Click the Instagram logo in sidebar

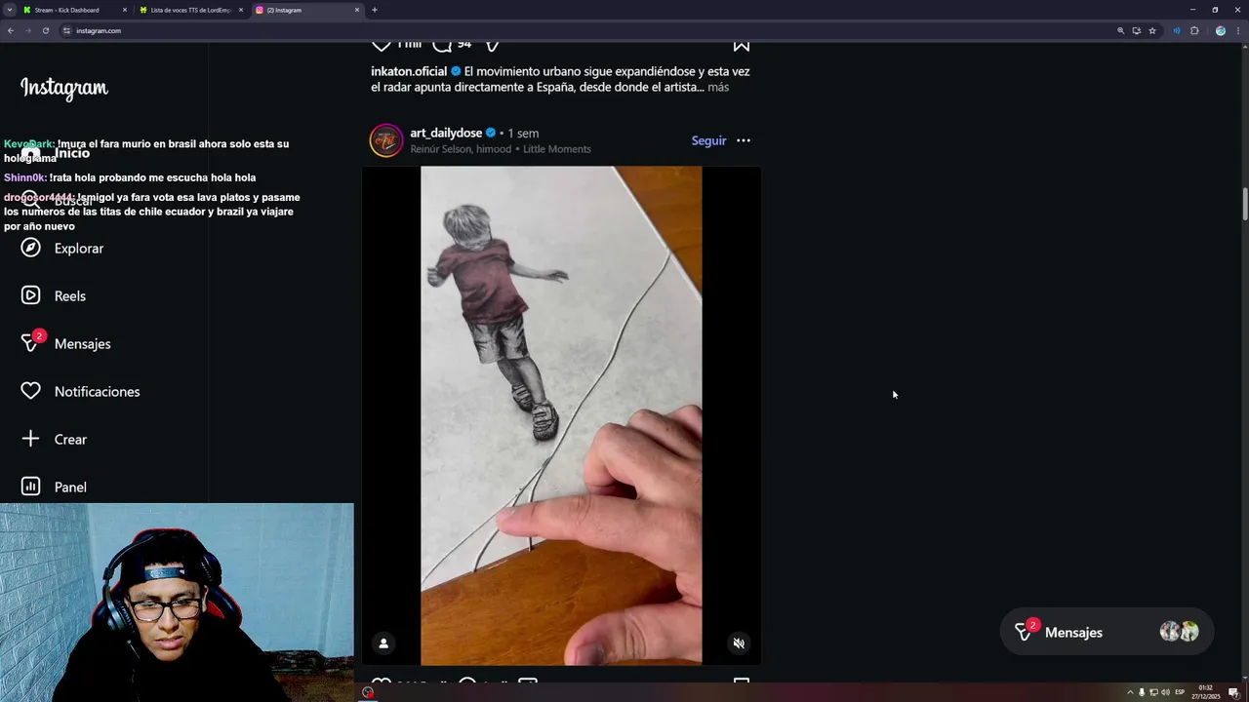tap(64, 88)
